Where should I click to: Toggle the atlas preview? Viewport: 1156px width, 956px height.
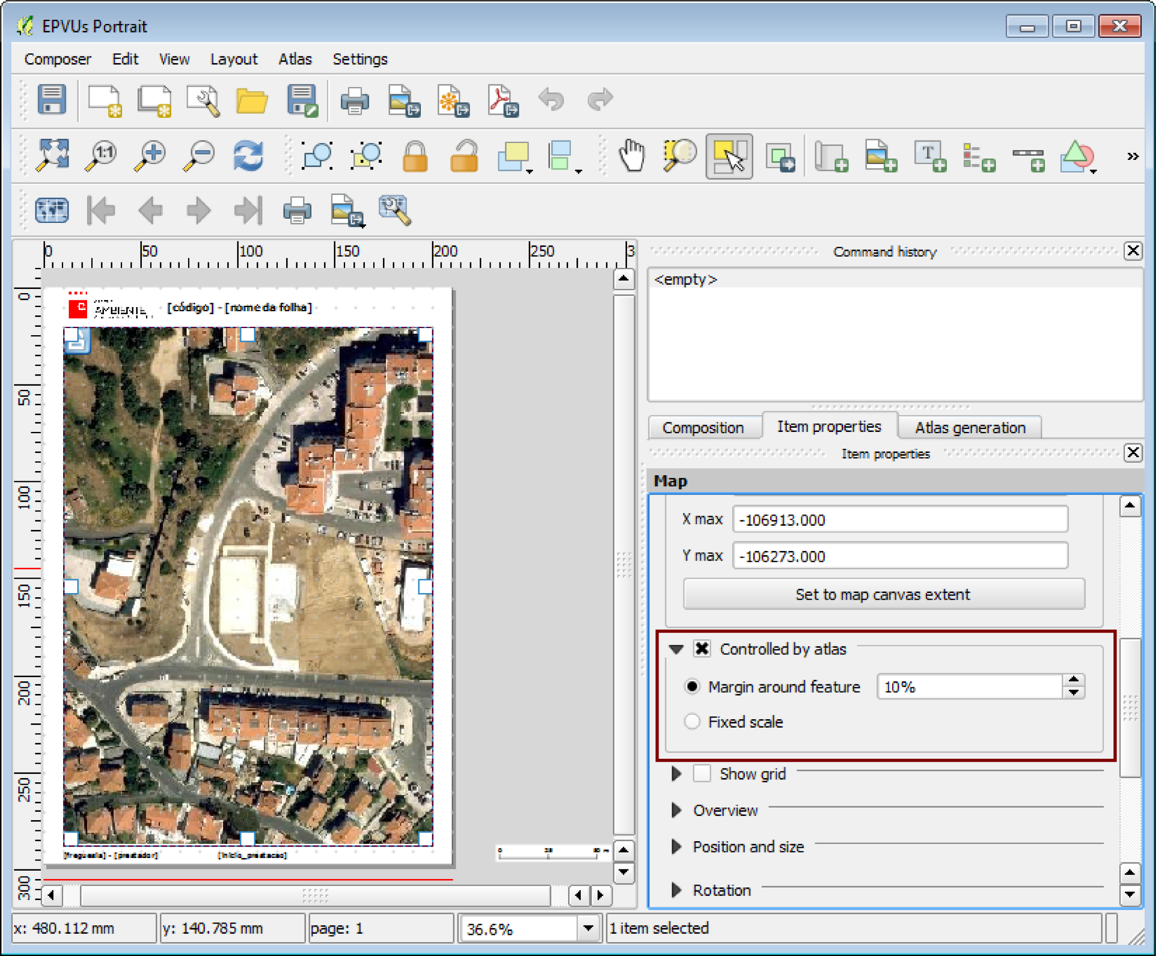point(52,210)
